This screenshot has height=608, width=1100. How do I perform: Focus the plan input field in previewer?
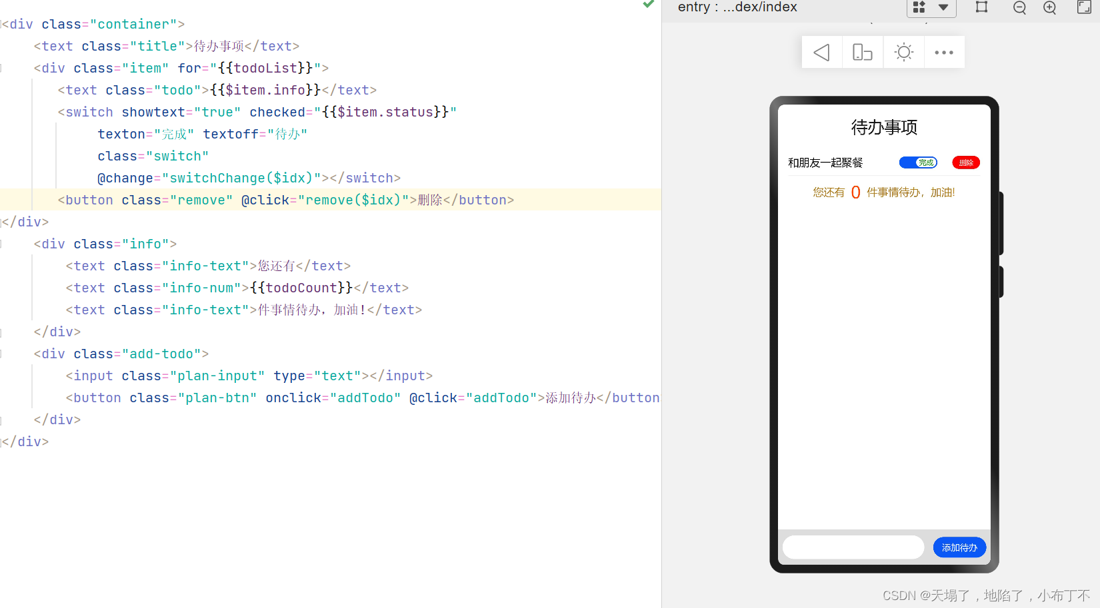click(853, 547)
